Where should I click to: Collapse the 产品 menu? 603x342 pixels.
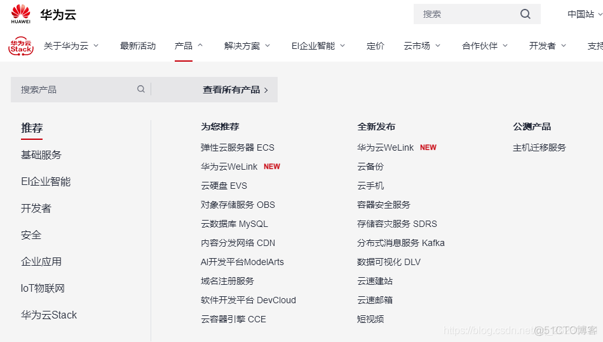189,46
